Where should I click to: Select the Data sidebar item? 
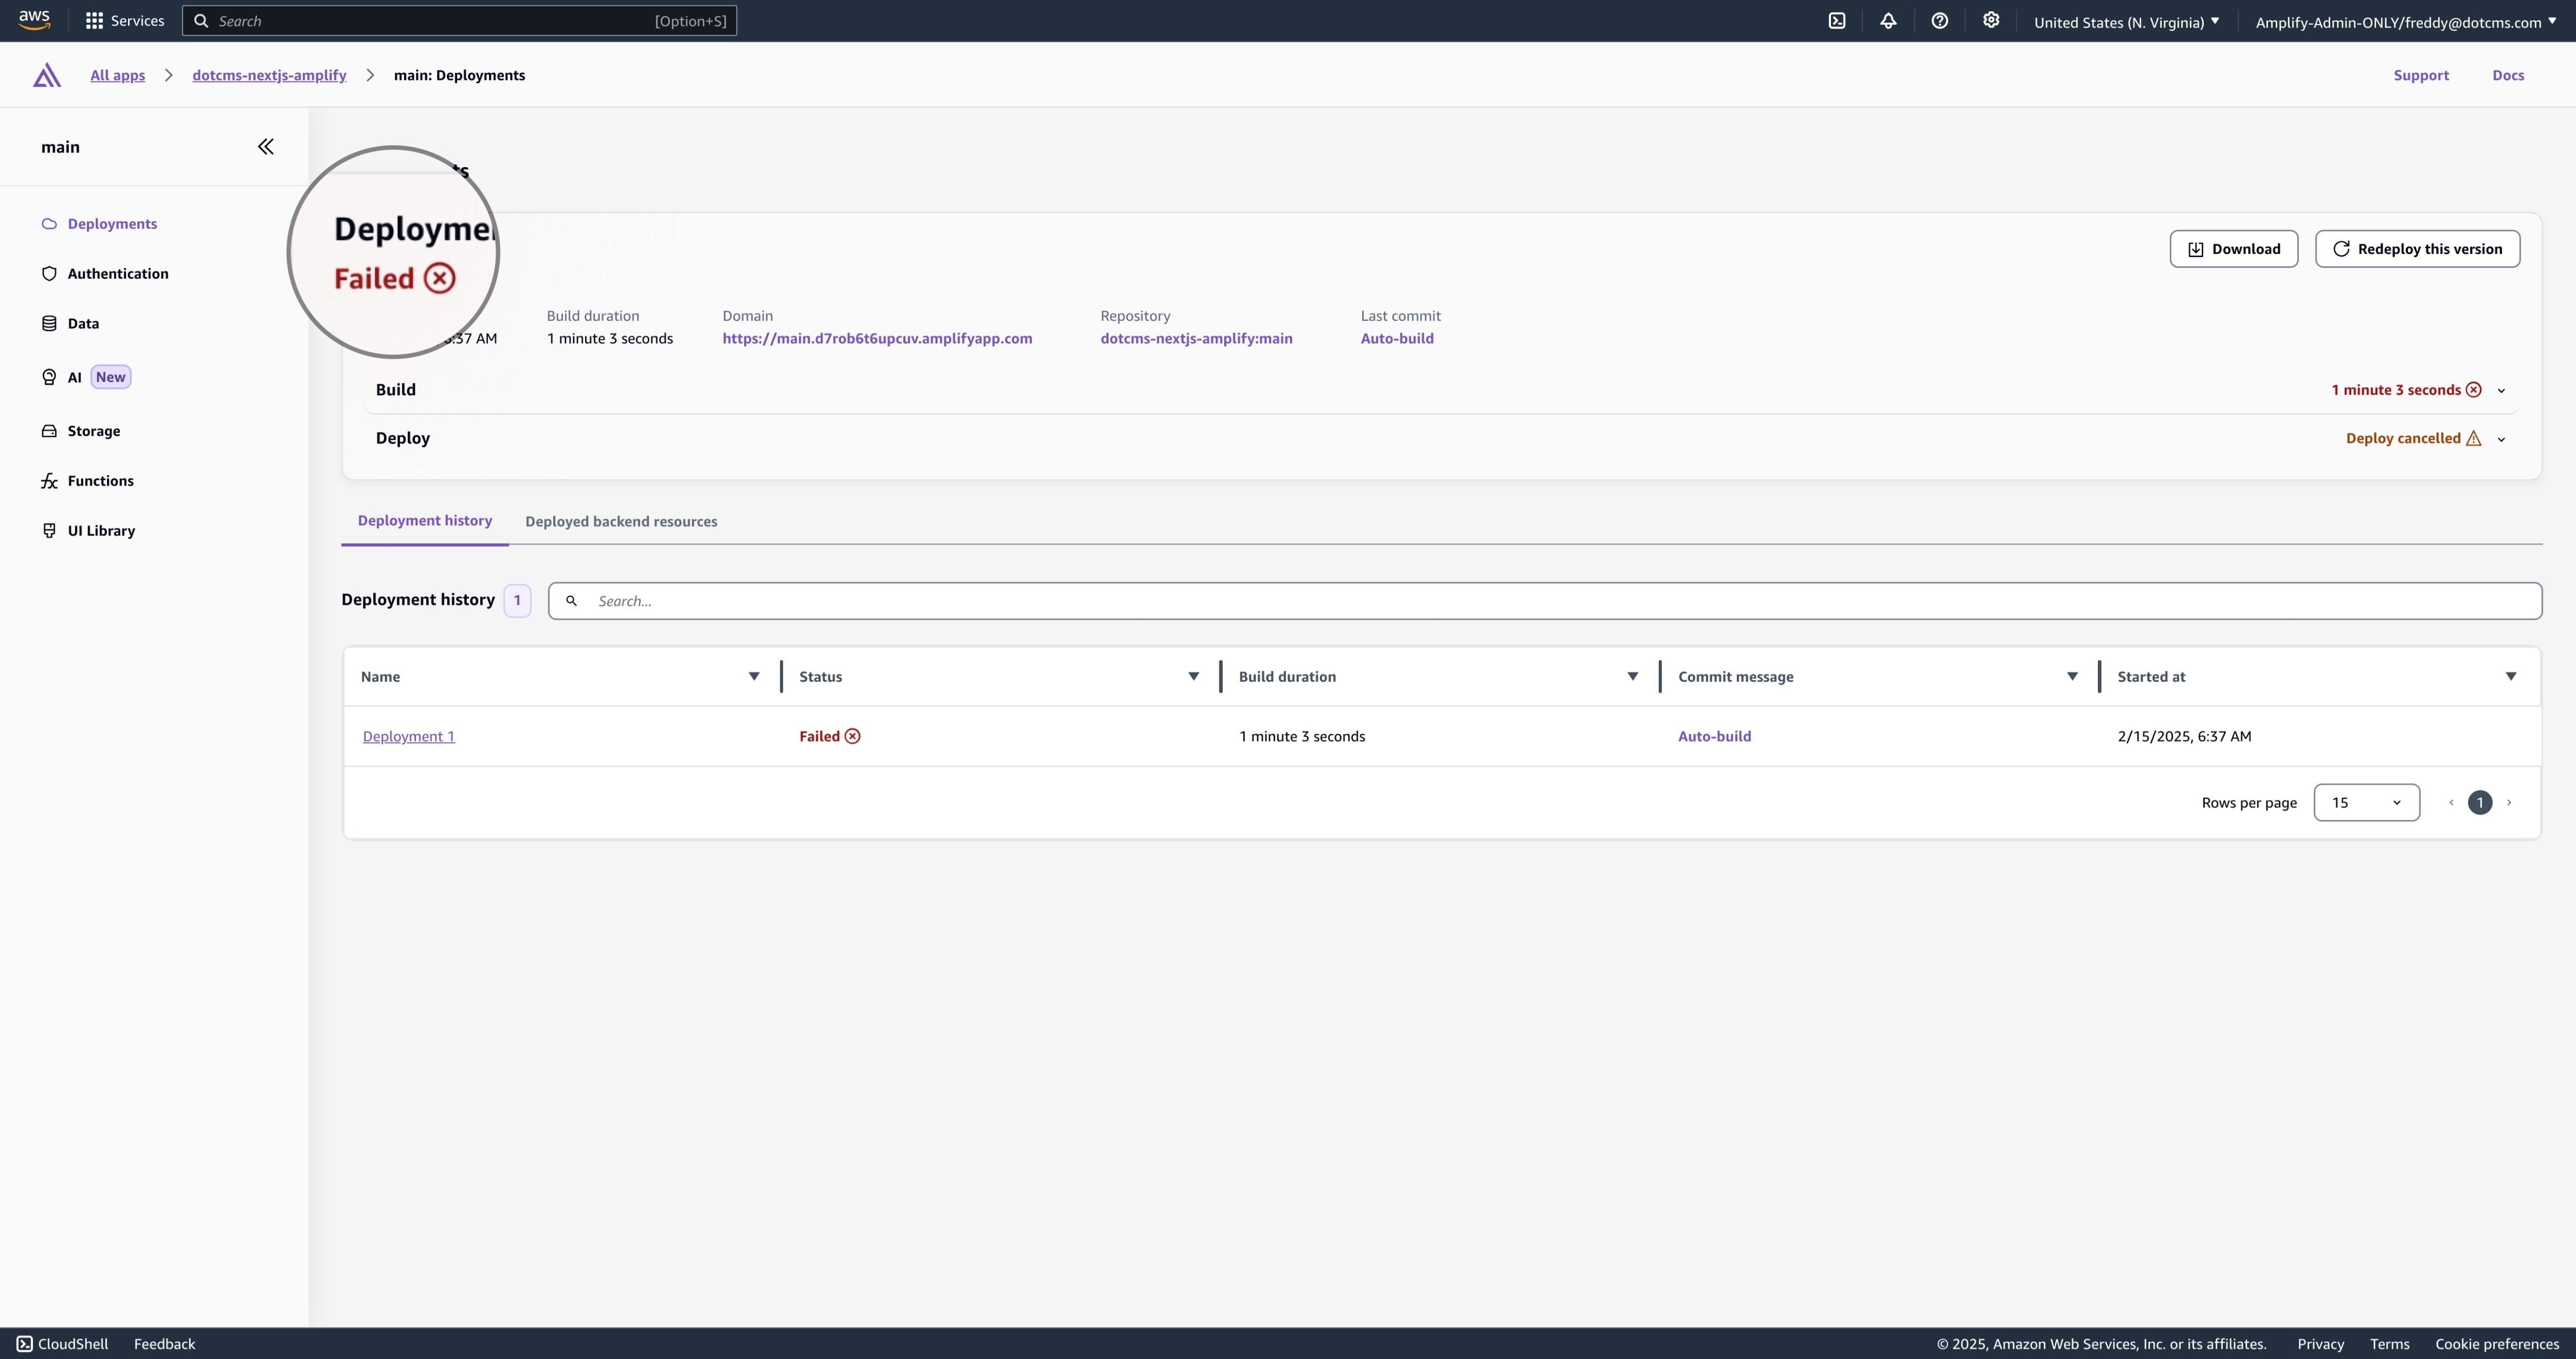(x=83, y=322)
